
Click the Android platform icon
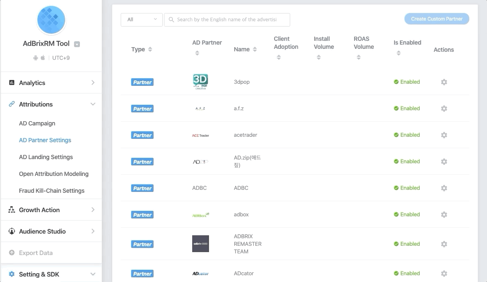coord(36,58)
